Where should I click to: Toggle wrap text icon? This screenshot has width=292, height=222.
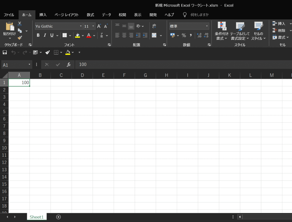click(154, 26)
